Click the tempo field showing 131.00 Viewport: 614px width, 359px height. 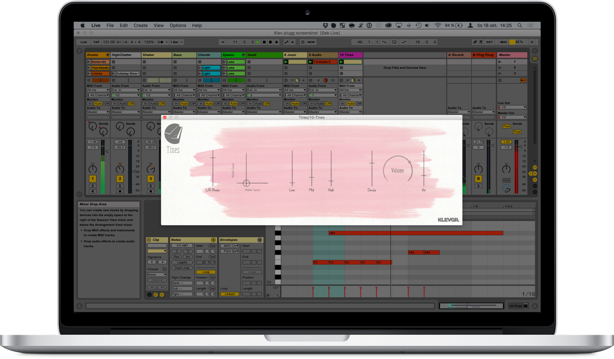[109, 42]
